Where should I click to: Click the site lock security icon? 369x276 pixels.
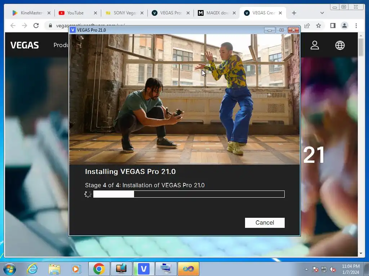(x=50, y=26)
